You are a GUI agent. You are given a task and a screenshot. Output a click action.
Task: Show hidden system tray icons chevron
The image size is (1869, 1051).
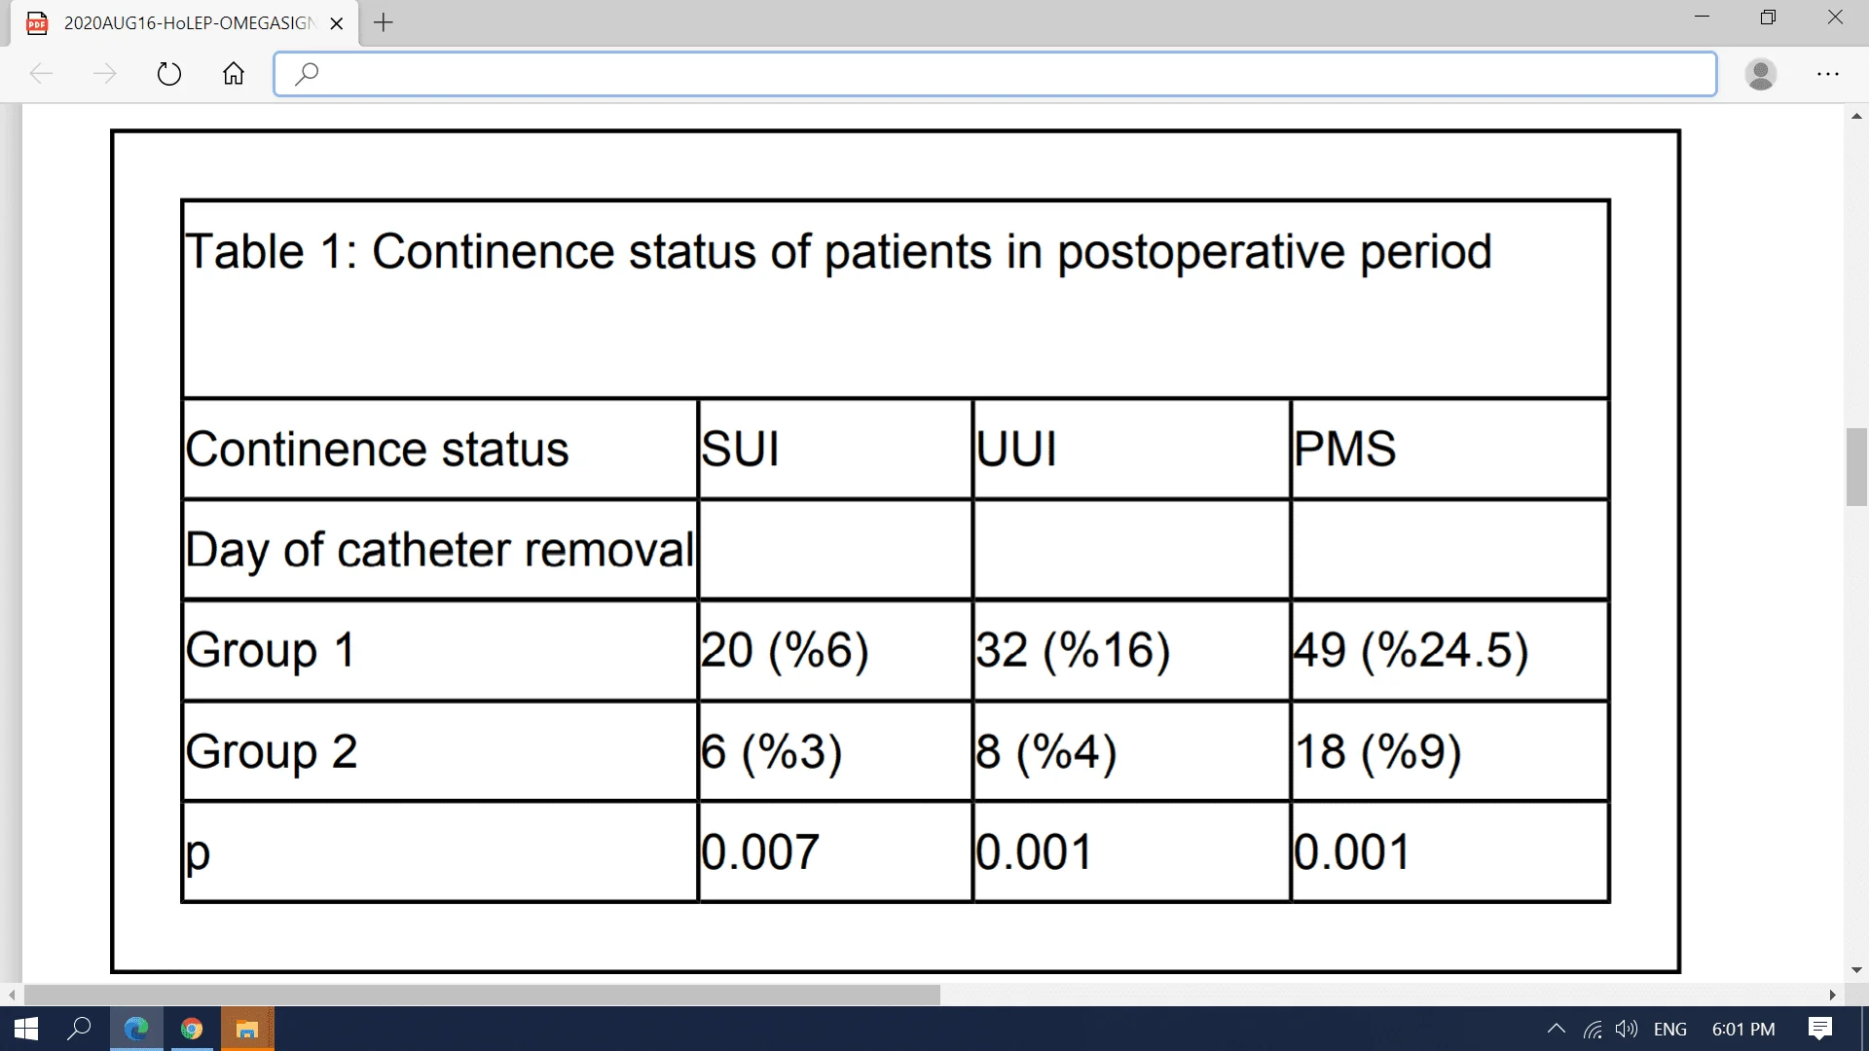coord(1557,1029)
